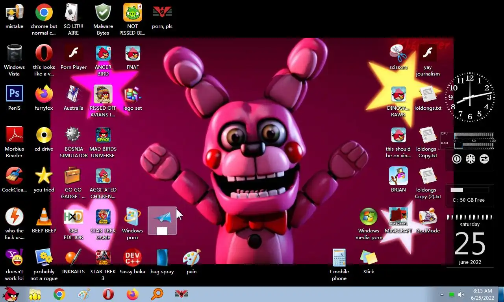This screenshot has height=302, width=504.
Task: Select the 'MAD BIRDS UNIVERSE' Space icon
Action: [103, 143]
